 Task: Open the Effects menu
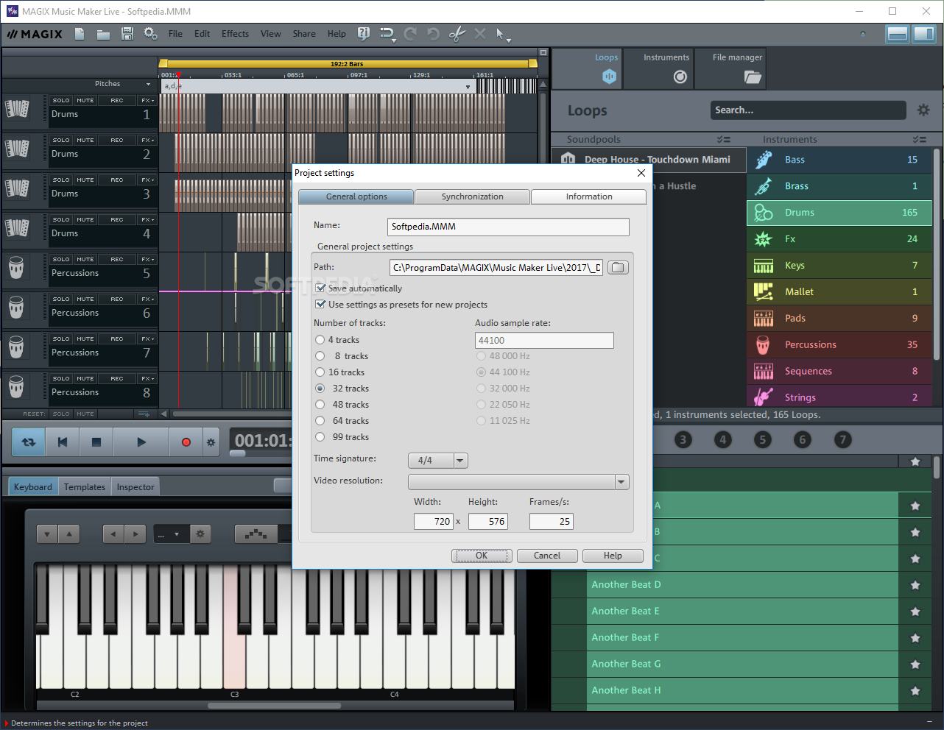[x=235, y=34]
